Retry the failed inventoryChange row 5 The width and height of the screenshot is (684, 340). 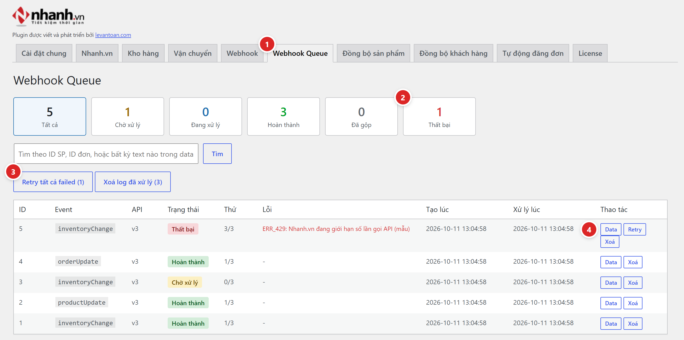634,229
